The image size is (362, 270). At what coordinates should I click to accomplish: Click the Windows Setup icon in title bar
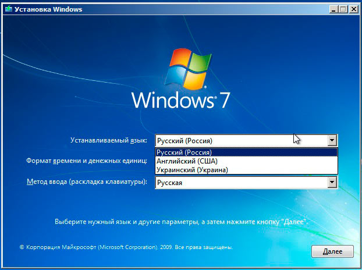(8, 9)
